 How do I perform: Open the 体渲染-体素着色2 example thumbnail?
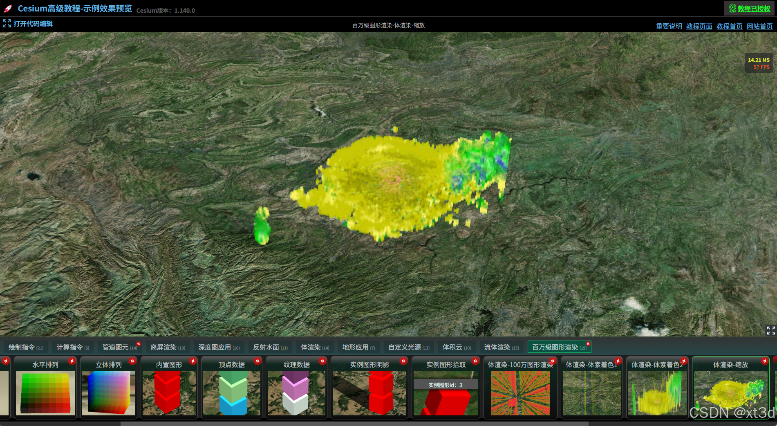pos(657,388)
